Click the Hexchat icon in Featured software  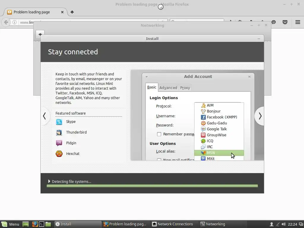(59, 154)
